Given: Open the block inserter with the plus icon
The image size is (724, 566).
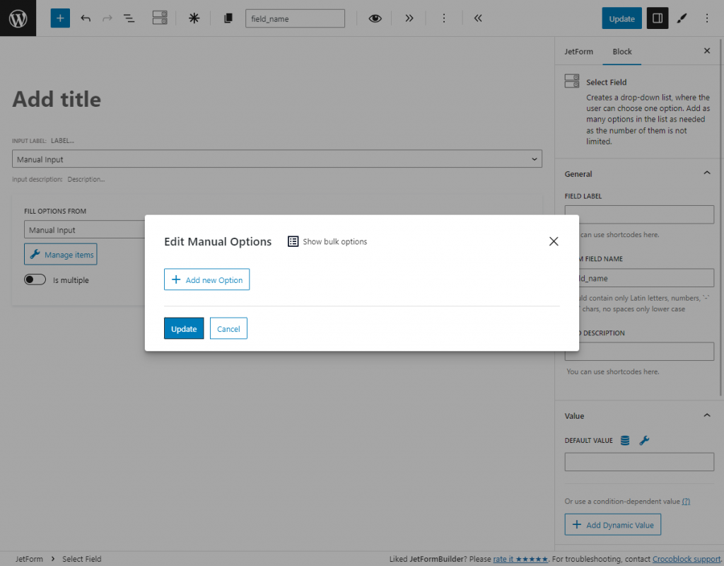Looking at the screenshot, I should point(59,18).
